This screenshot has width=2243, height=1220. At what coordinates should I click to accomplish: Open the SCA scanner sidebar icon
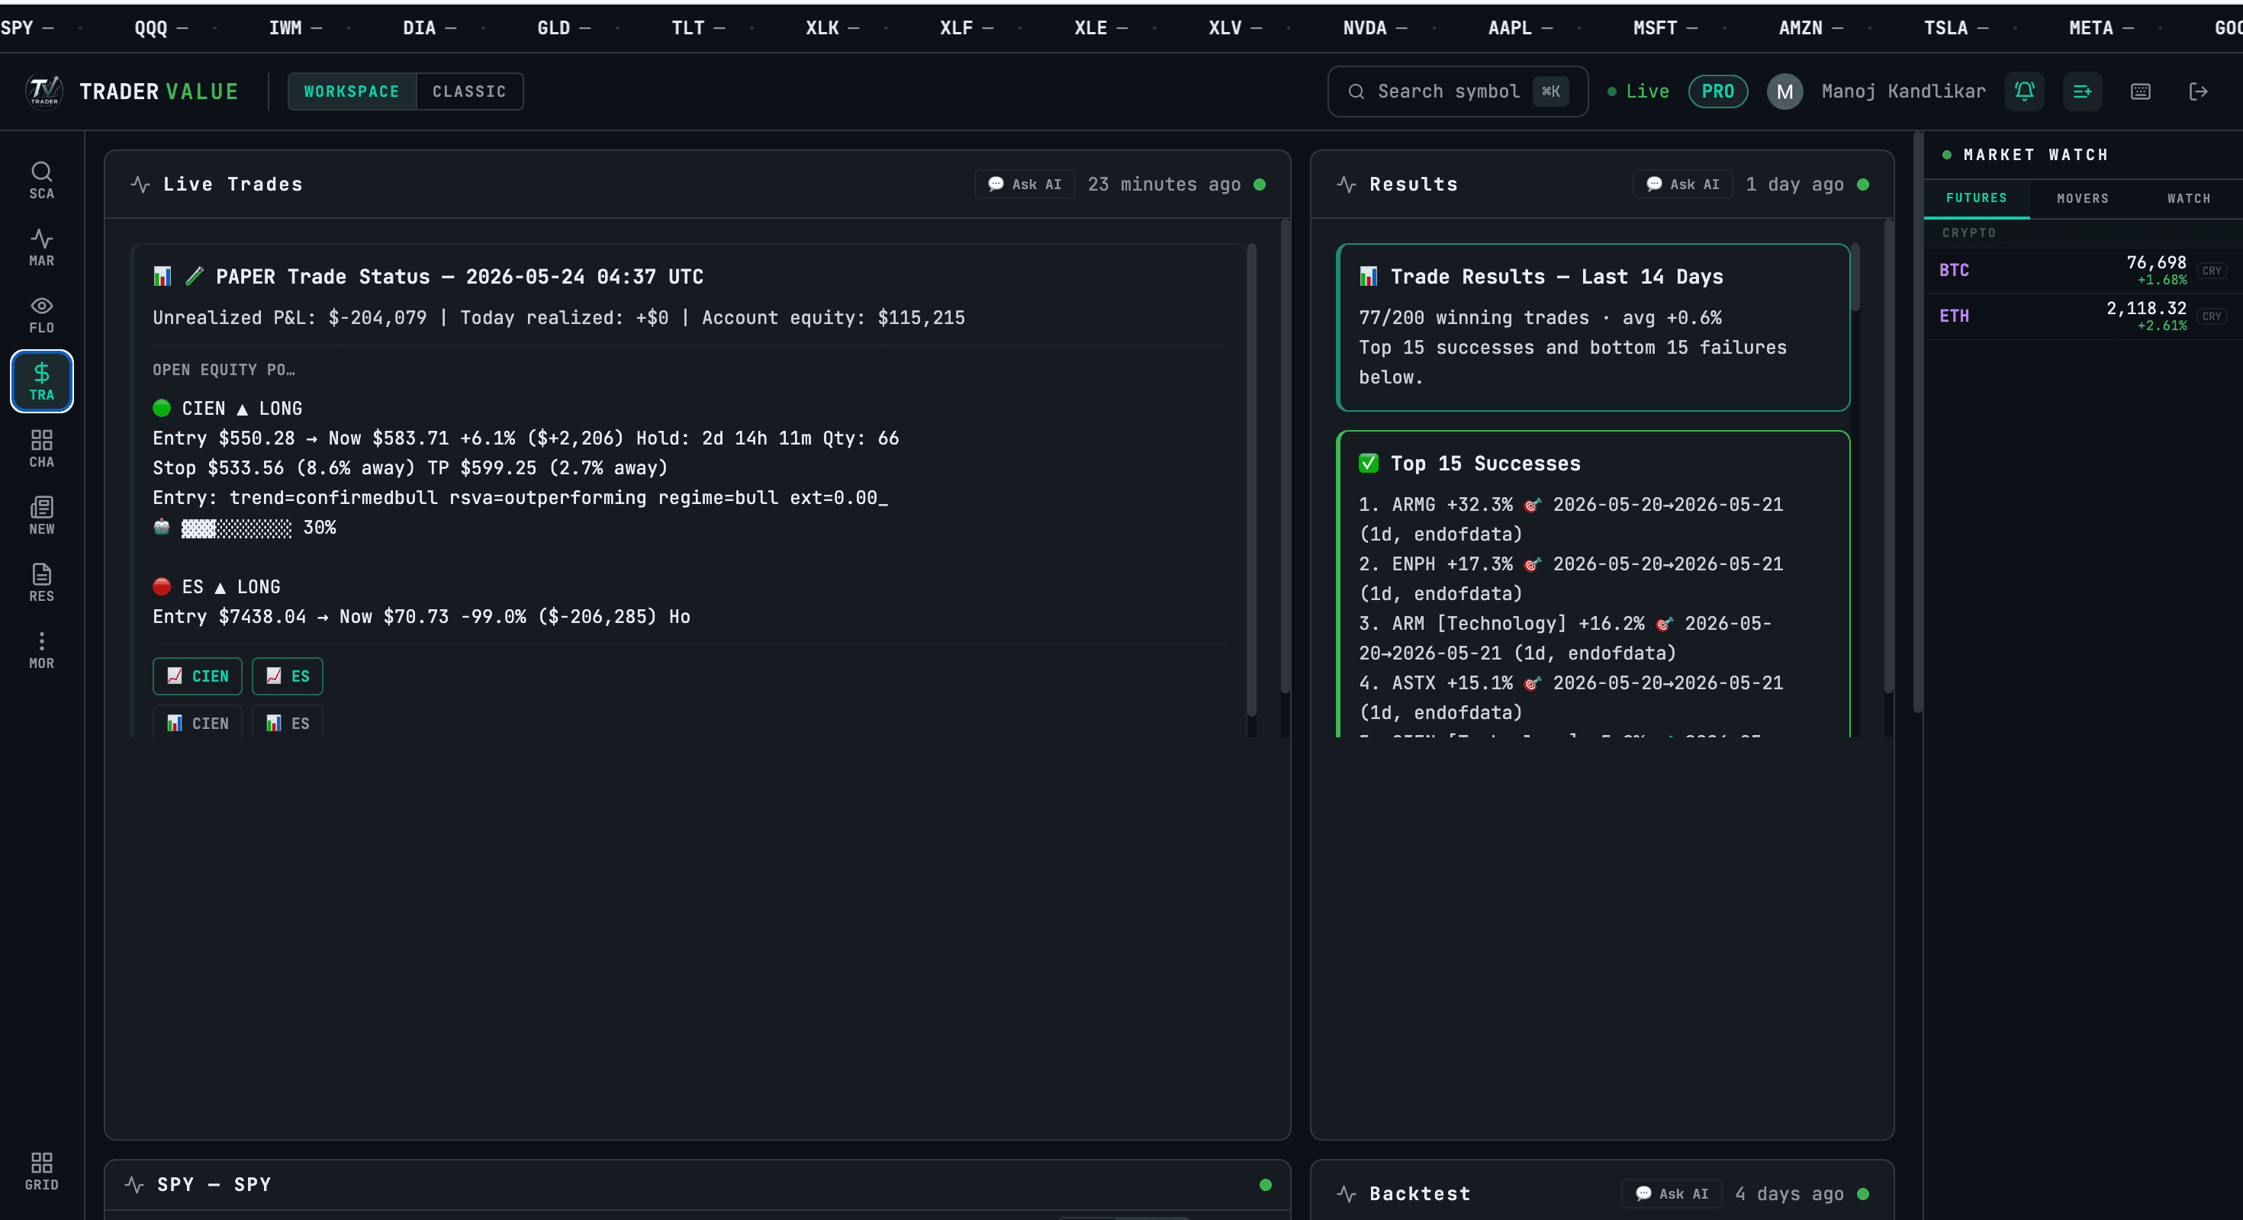[x=41, y=180]
